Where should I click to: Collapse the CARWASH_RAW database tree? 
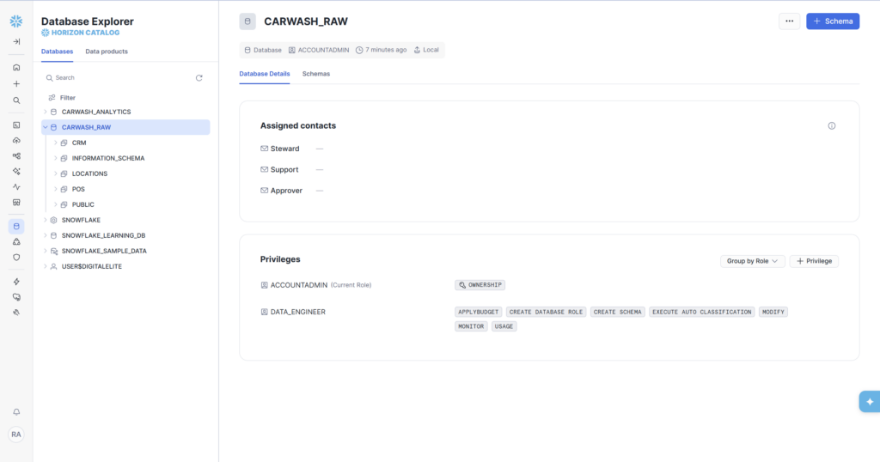(46, 127)
